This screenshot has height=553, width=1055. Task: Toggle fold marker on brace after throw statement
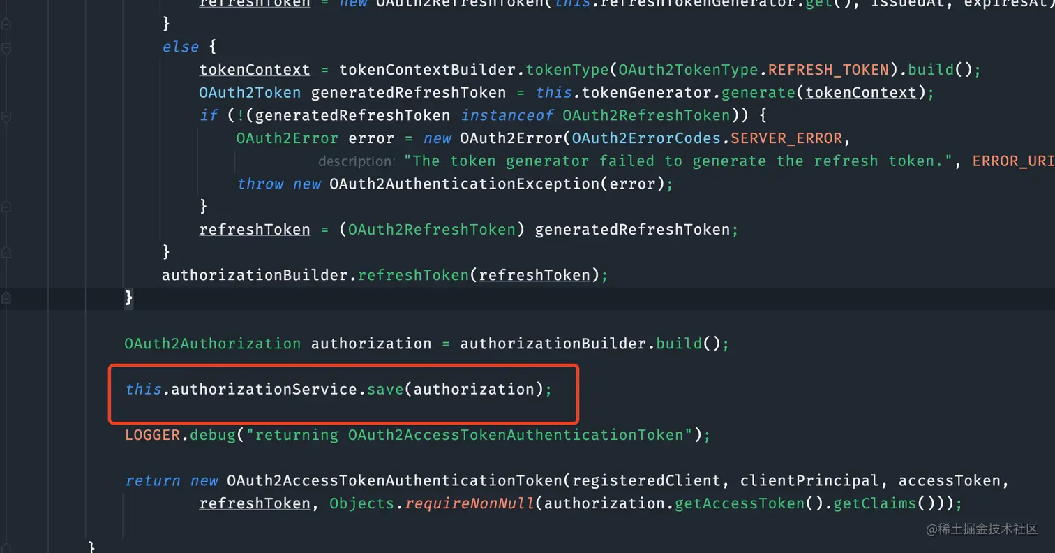pos(6,207)
